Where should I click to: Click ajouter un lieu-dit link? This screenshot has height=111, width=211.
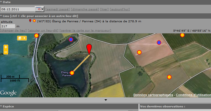[x=43, y=30]
